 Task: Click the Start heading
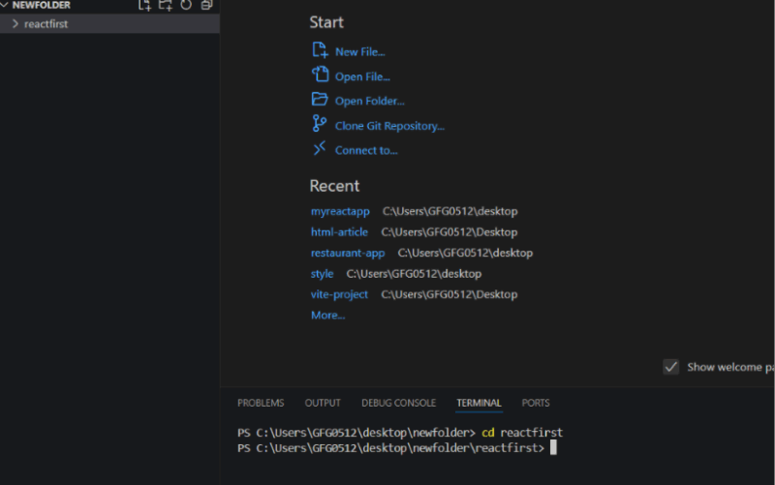(x=326, y=22)
